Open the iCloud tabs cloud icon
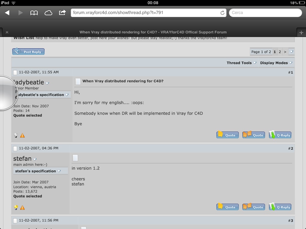 pyautogui.click(x=48, y=13)
